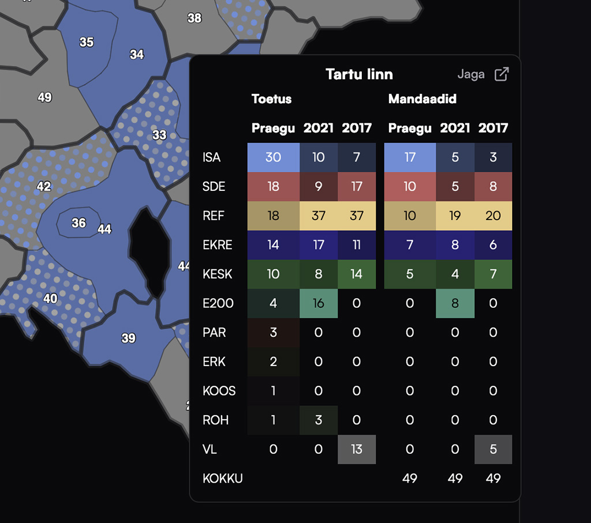The height and width of the screenshot is (523, 591).
Task: Click the Tartu linn popup title
Action: tap(359, 74)
